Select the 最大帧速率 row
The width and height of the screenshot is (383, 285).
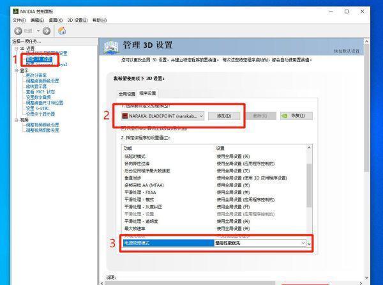click(214, 229)
